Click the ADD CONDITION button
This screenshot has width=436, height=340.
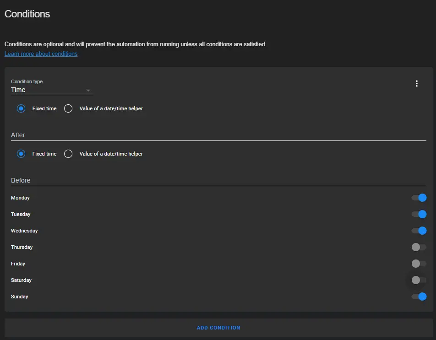[218, 328]
